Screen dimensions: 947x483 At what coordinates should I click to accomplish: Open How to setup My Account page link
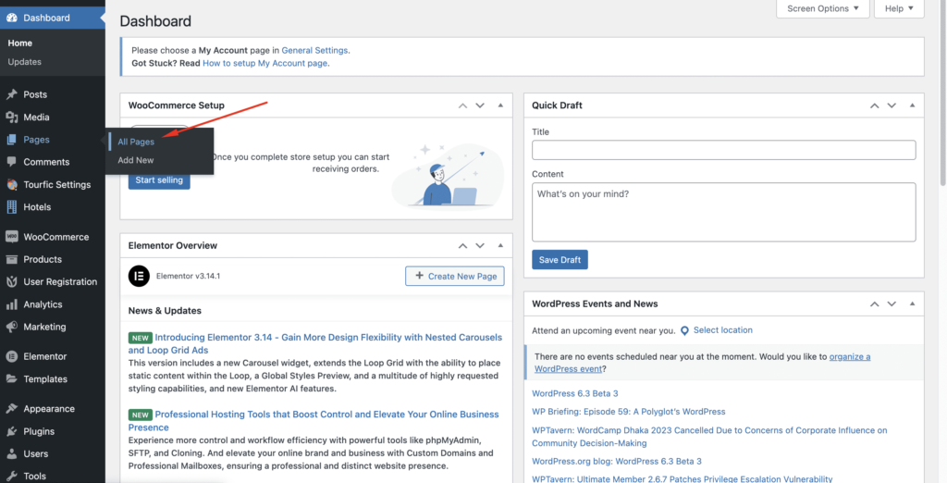point(265,63)
